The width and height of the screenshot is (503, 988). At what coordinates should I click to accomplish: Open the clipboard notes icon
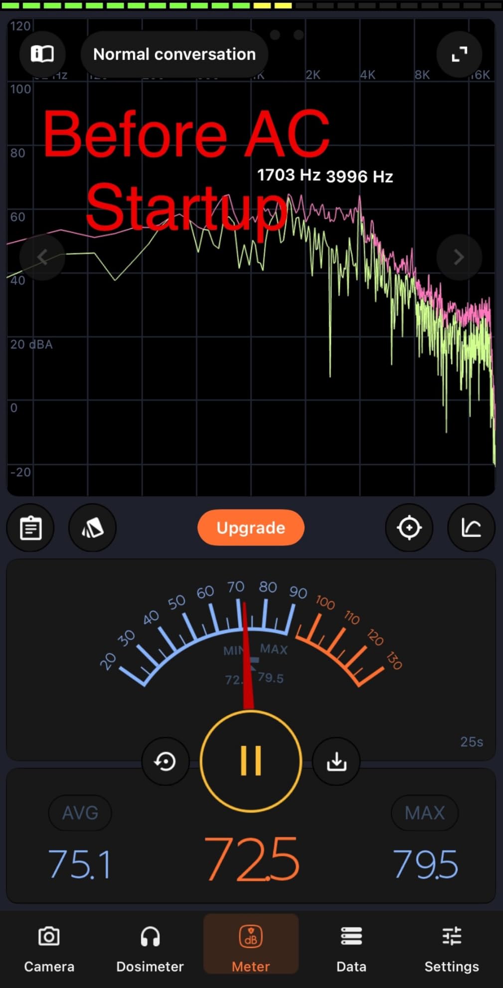[x=30, y=528]
